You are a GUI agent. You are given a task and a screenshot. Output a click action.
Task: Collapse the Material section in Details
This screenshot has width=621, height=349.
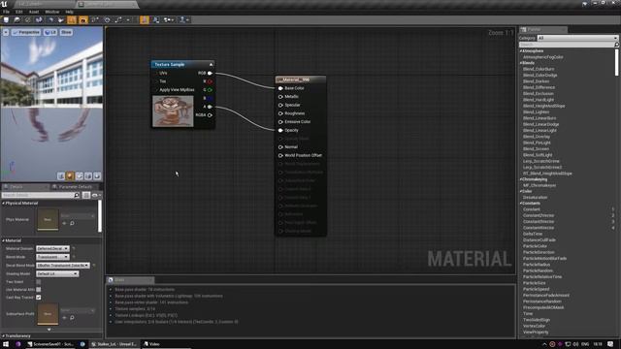[x=4, y=240]
